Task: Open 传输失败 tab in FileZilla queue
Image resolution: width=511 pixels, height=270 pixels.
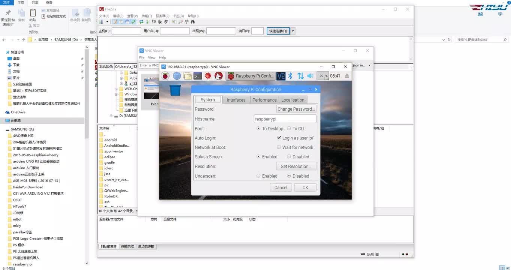Action: pyautogui.click(x=127, y=246)
